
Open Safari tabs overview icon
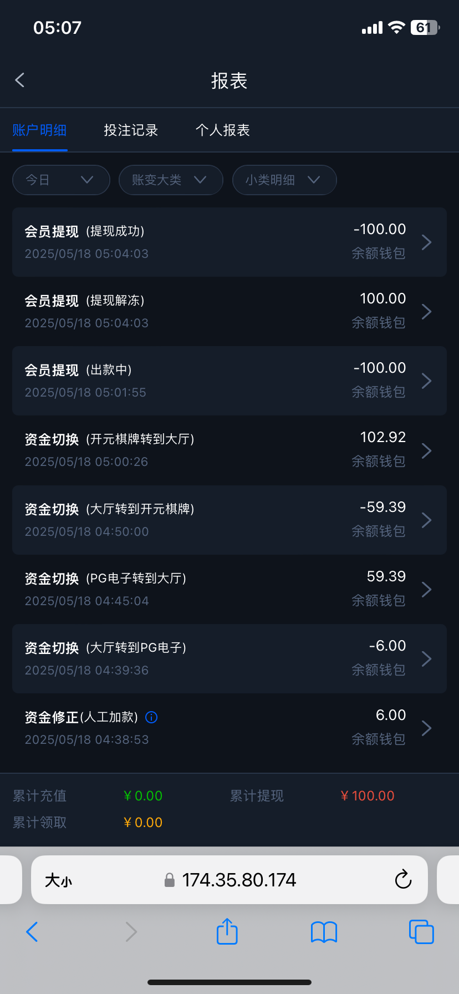click(421, 931)
